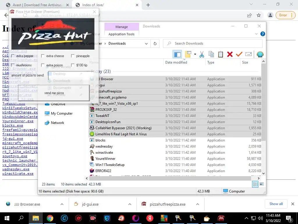Click the blue help question mark icon

[x=263, y=34]
